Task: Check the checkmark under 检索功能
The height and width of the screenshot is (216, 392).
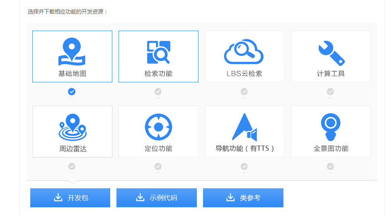Action: (158, 91)
